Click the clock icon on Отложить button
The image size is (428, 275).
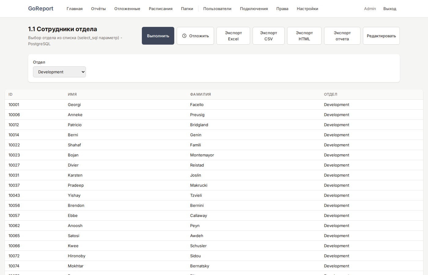coord(184,36)
